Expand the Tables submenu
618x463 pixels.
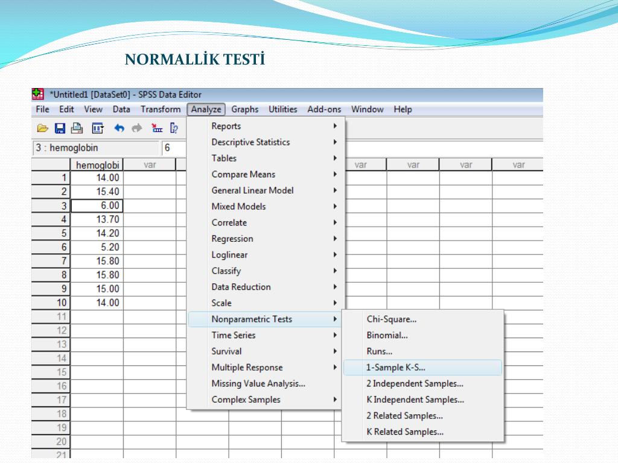[x=265, y=159]
